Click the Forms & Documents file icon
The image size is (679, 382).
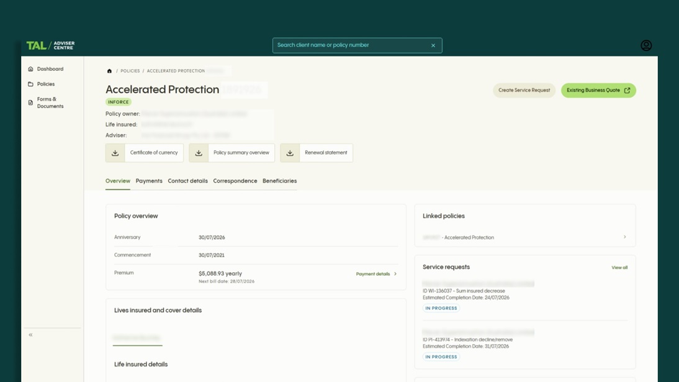[x=30, y=102]
